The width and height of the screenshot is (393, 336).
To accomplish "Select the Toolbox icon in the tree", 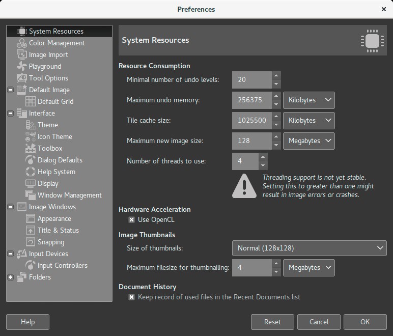I will [x=30, y=149].
